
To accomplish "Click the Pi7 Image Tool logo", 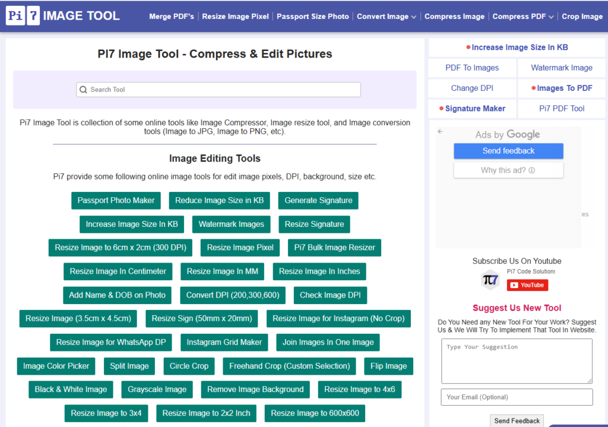I will pos(63,16).
